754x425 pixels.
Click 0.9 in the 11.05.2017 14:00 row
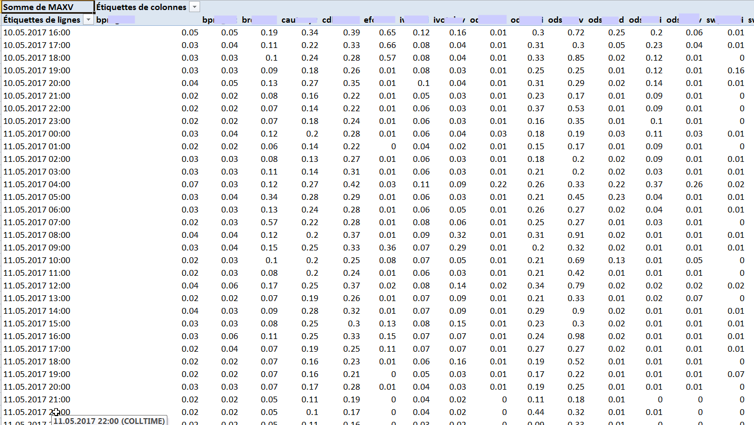(x=578, y=311)
